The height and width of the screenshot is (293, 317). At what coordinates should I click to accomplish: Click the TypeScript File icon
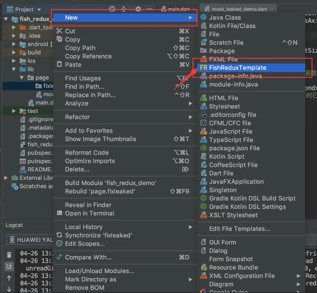coord(204,140)
